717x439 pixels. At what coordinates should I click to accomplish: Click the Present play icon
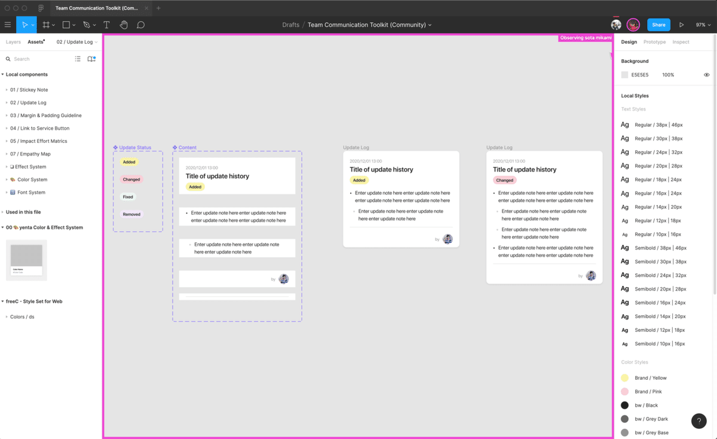[681, 25]
